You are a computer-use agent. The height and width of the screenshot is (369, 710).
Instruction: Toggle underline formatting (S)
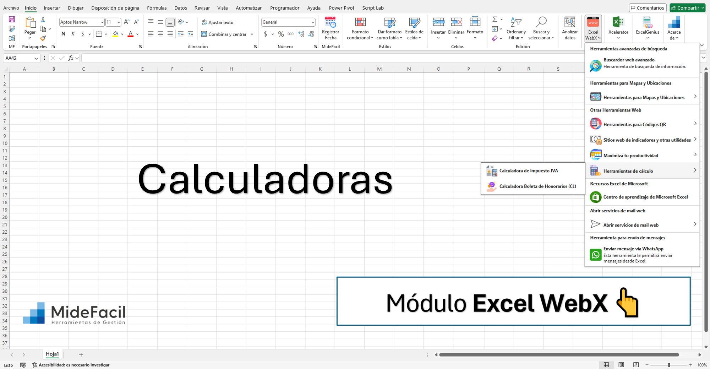pyautogui.click(x=83, y=34)
